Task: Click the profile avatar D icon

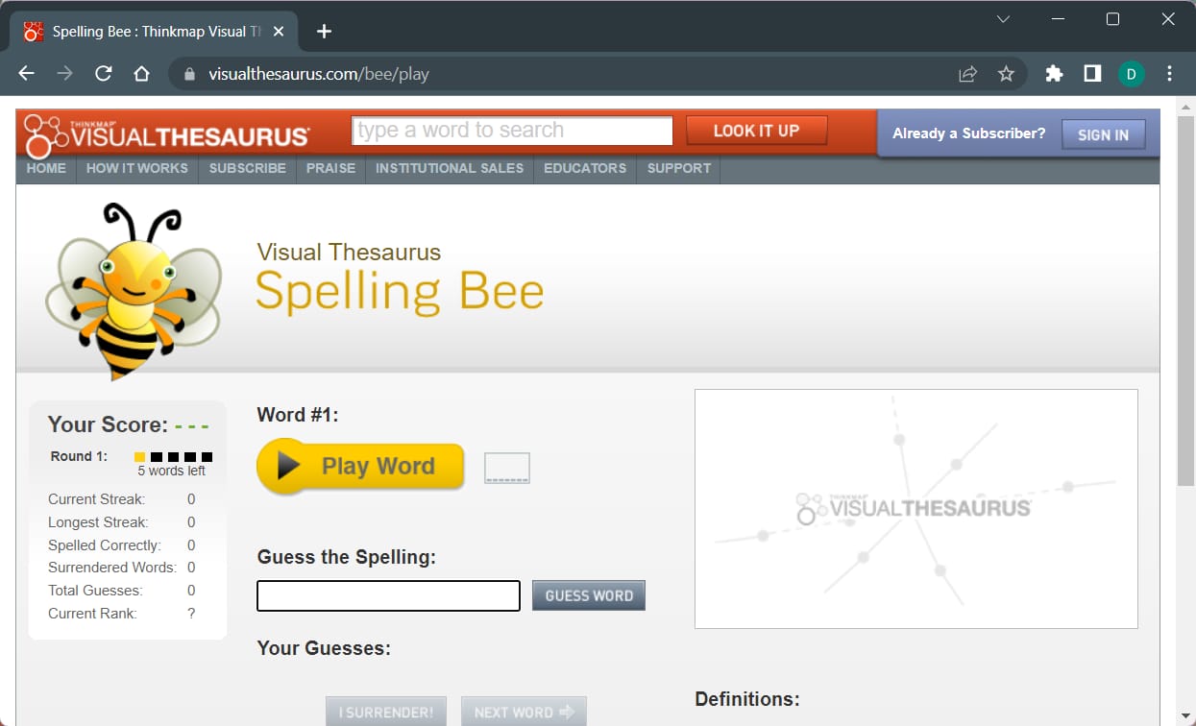Action: [1131, 74]
